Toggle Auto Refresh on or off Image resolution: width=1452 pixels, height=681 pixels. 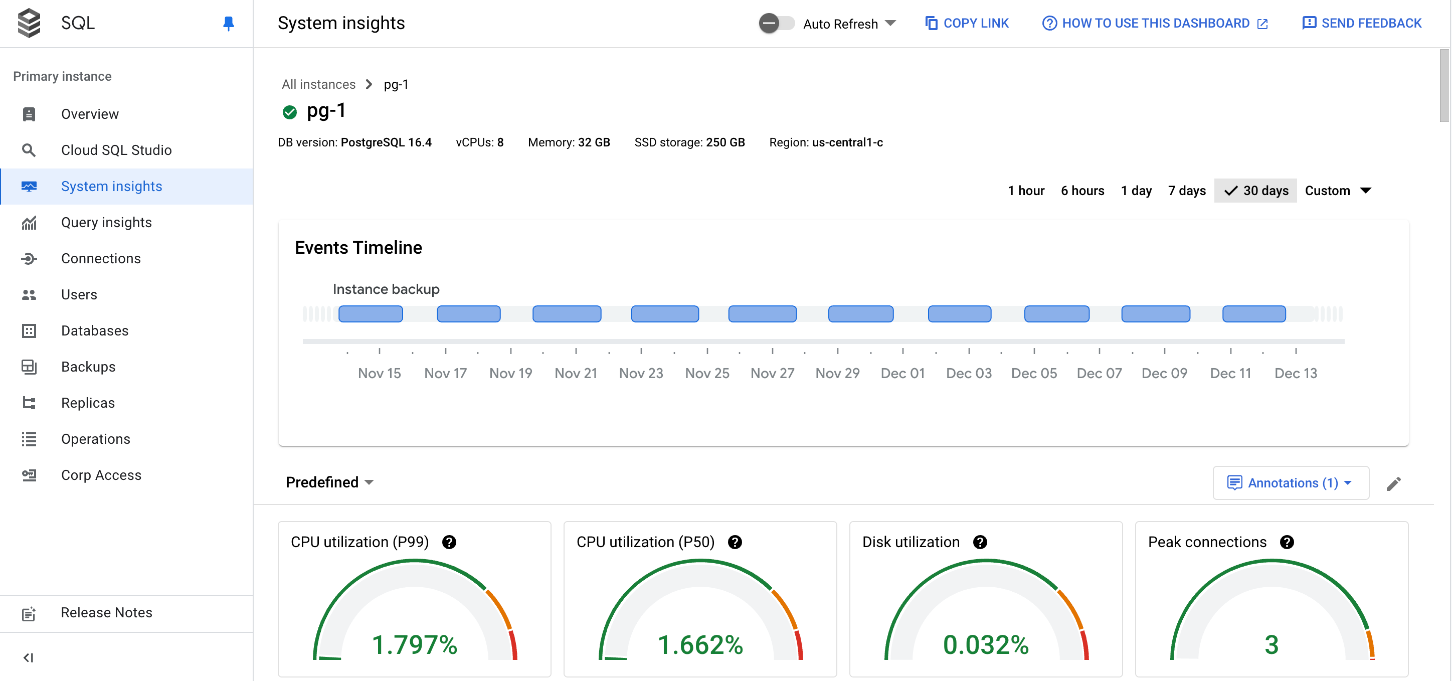tap(774, 23)
